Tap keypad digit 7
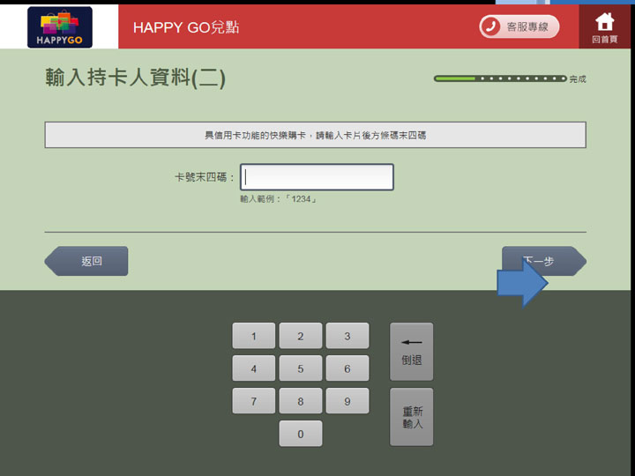This screenshot has width=635, height=476. 253,401
